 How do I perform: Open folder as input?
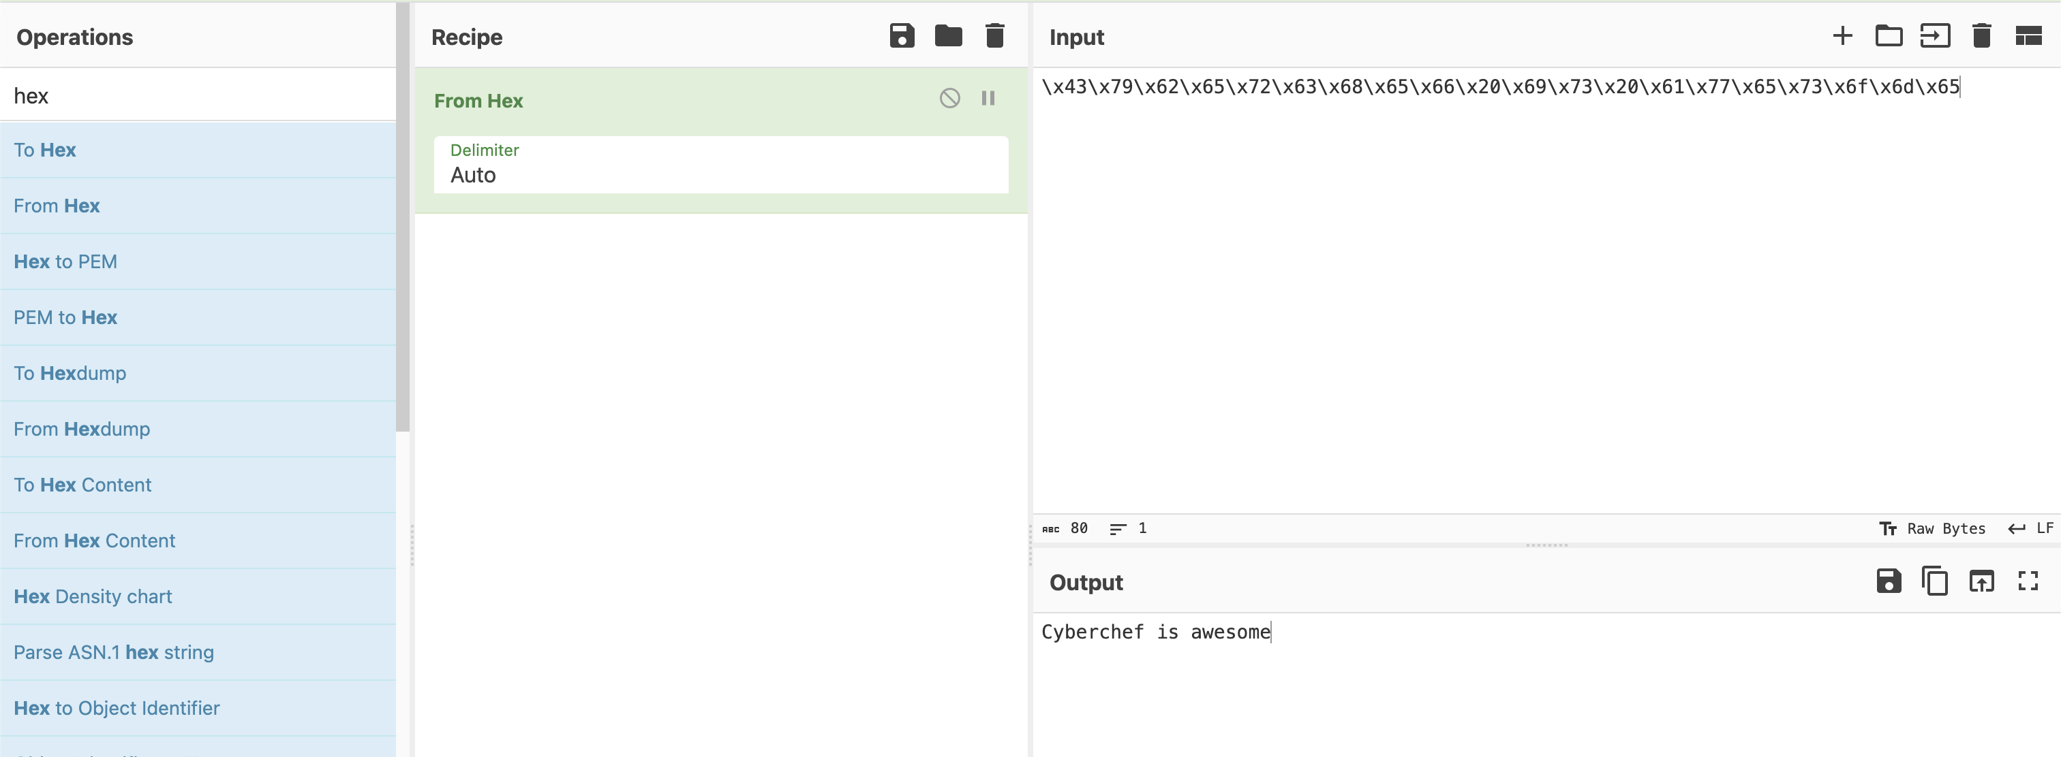[1888, 36]
